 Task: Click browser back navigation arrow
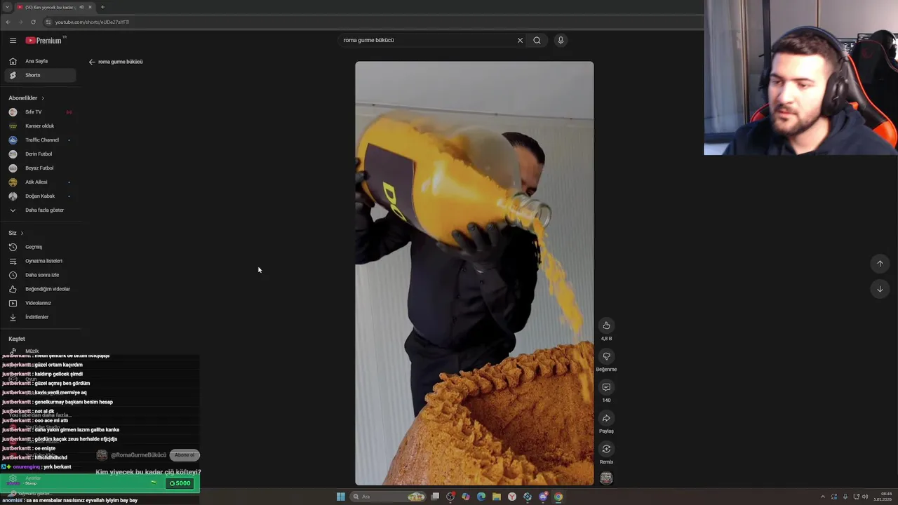(8, 22)
